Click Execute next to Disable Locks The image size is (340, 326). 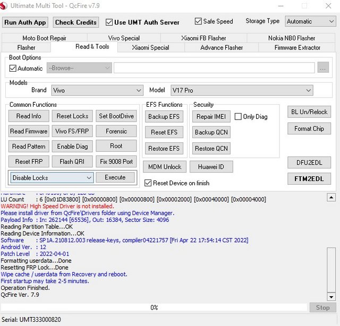(x=115, y=177)
